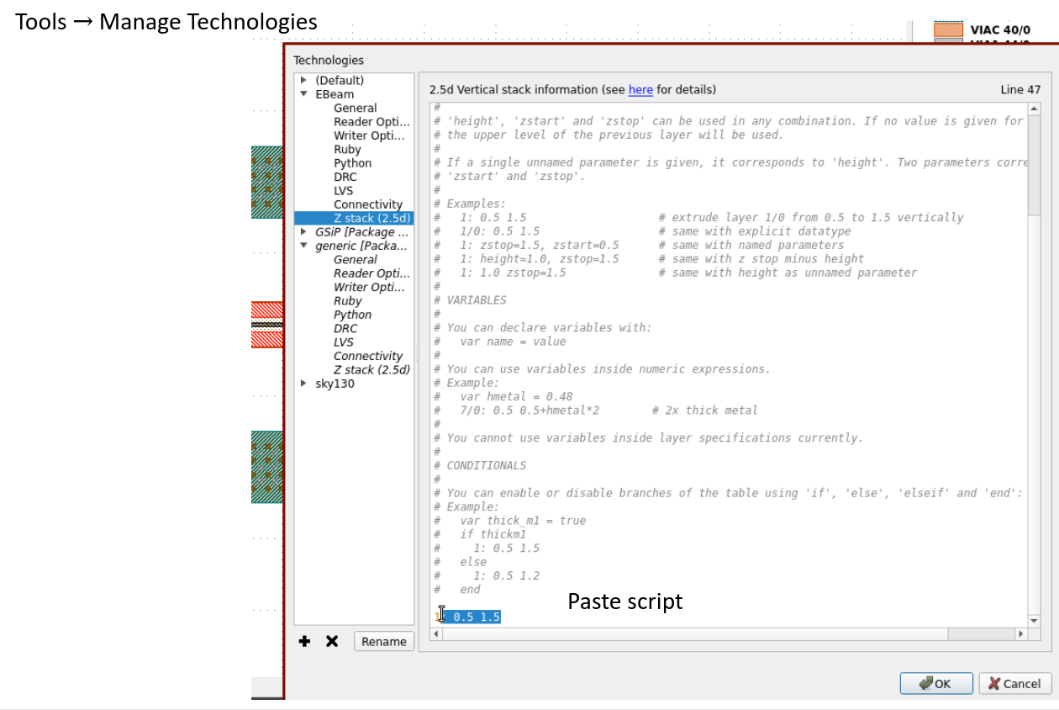The height and width of the screenshot is (710, 1059).
Task: Click the horizontal scrollbar right arrow
Action: tap(1021, 633)
